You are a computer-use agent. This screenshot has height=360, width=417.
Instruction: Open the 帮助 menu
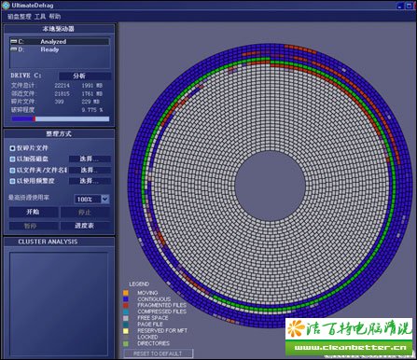click(x=55, y=17)
